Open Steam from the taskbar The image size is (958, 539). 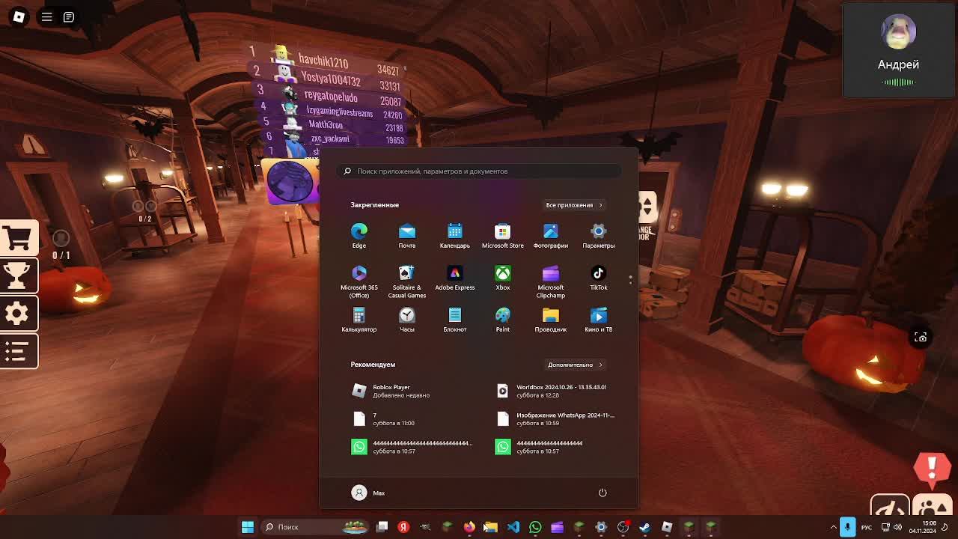[x=645, y=527]
